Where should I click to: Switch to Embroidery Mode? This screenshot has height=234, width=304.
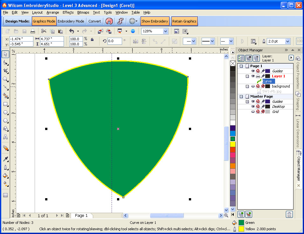pos(71,21)
